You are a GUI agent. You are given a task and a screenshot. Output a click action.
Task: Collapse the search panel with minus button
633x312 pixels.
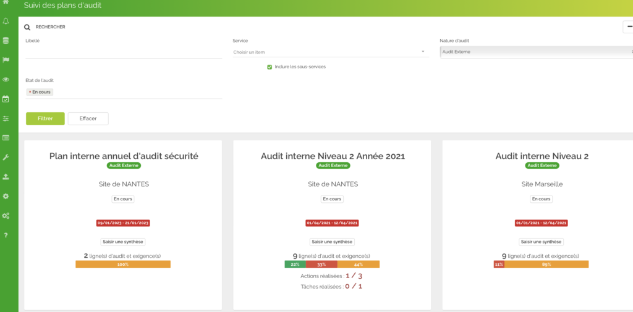pyautogui.click(x=629, y=27)
